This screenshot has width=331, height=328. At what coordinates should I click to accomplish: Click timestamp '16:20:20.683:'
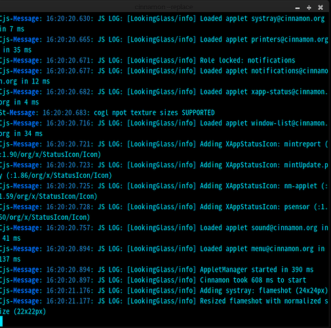(x=66, y=113)
